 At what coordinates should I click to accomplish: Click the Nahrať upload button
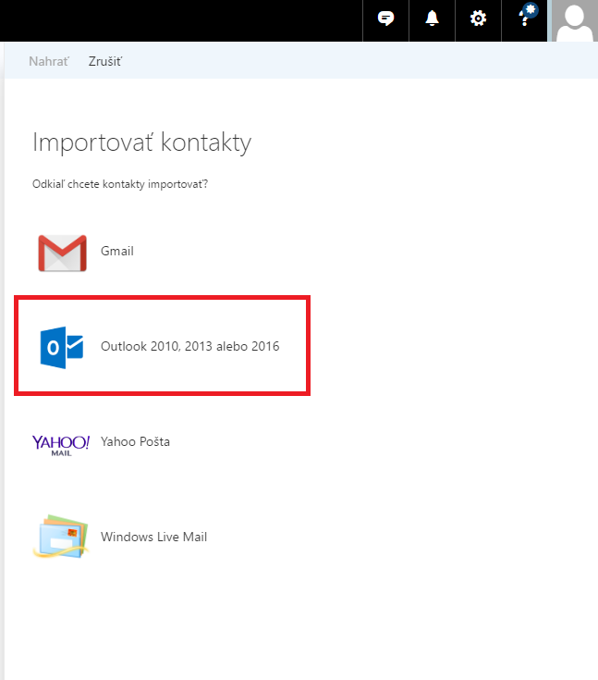49,61
